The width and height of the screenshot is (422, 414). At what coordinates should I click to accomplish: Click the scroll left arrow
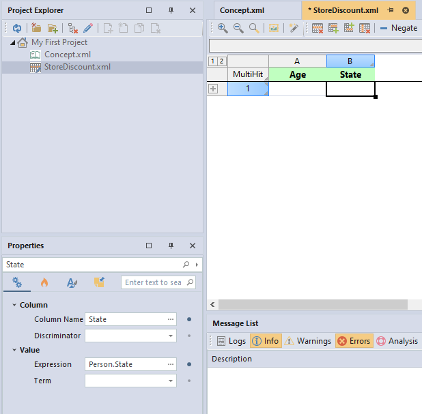click(212, 305)
